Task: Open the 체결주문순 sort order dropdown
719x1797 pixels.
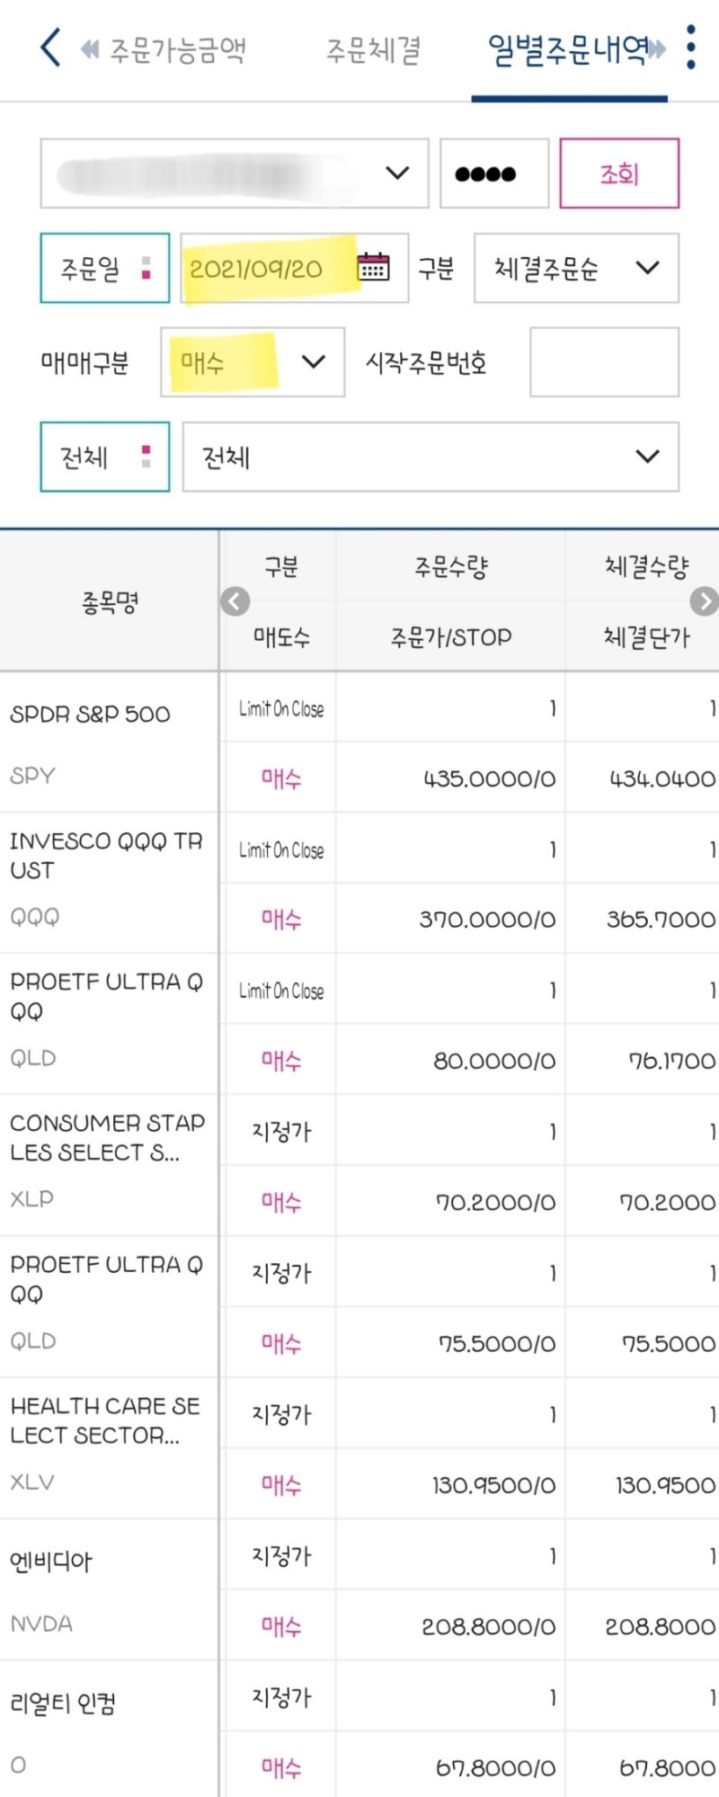Action: click(575, 267)
